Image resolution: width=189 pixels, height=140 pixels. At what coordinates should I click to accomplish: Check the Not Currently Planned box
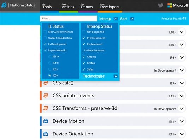(45, 32)
